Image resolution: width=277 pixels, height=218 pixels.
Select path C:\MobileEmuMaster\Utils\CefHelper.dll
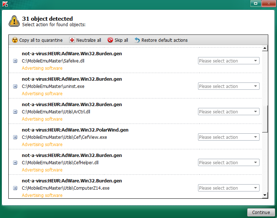[x=60, y=162]
